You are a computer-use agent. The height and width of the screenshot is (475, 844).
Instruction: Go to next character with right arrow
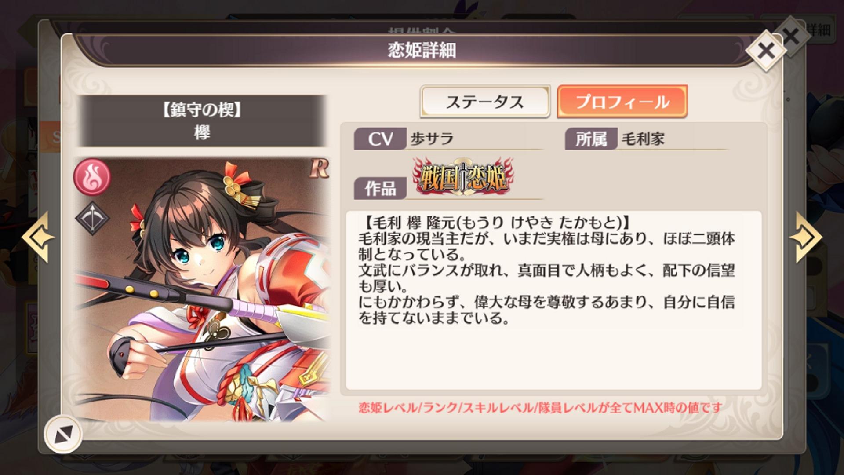point(805,237)
